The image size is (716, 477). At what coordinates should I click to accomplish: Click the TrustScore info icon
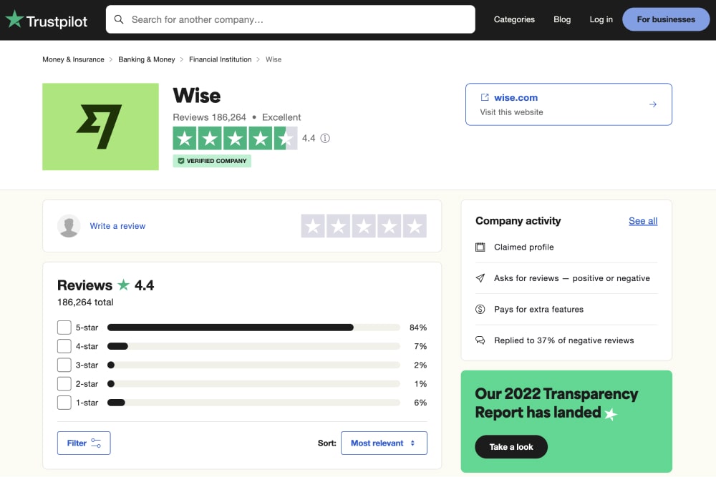[325, 138]
